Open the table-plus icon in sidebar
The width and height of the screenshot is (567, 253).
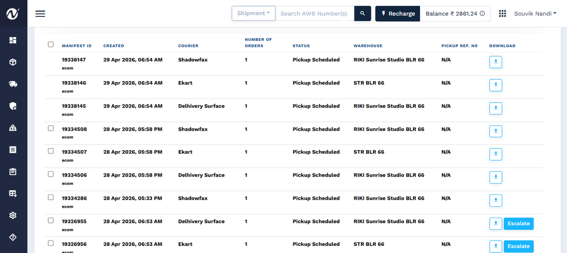pos(13,194)
